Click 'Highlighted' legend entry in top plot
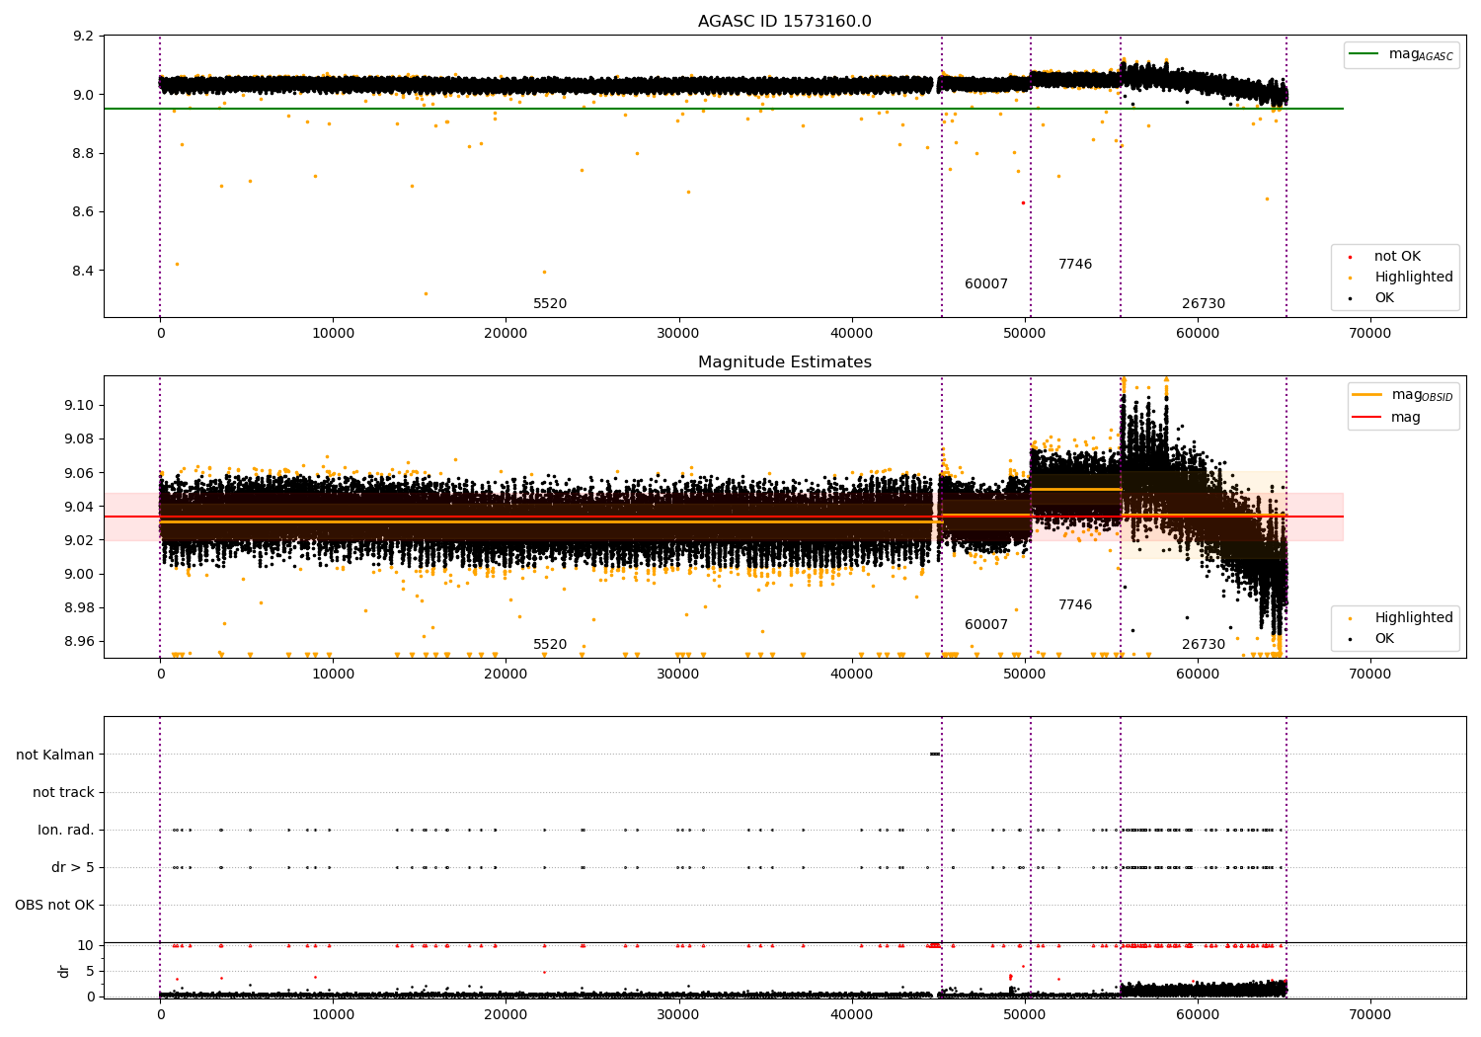The height and width of the screenshot is (1037, 1481). tap(1402, 278)
